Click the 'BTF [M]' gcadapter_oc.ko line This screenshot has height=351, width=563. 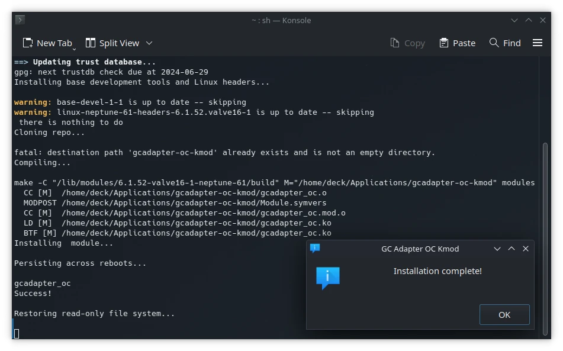coord(178,233)
